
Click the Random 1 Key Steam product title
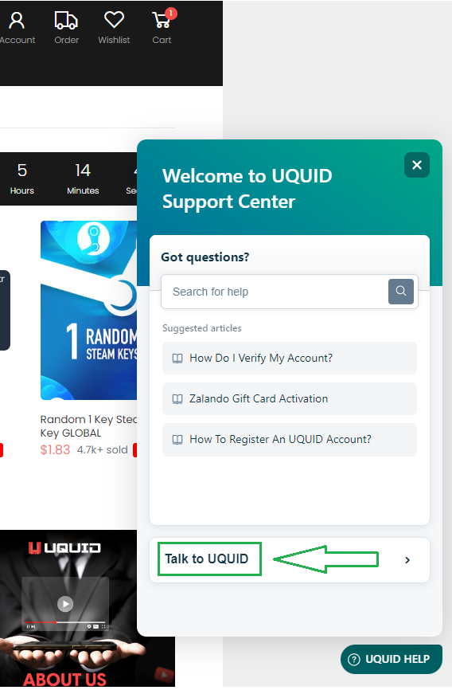pyautogui.click(x=88, y=426)
